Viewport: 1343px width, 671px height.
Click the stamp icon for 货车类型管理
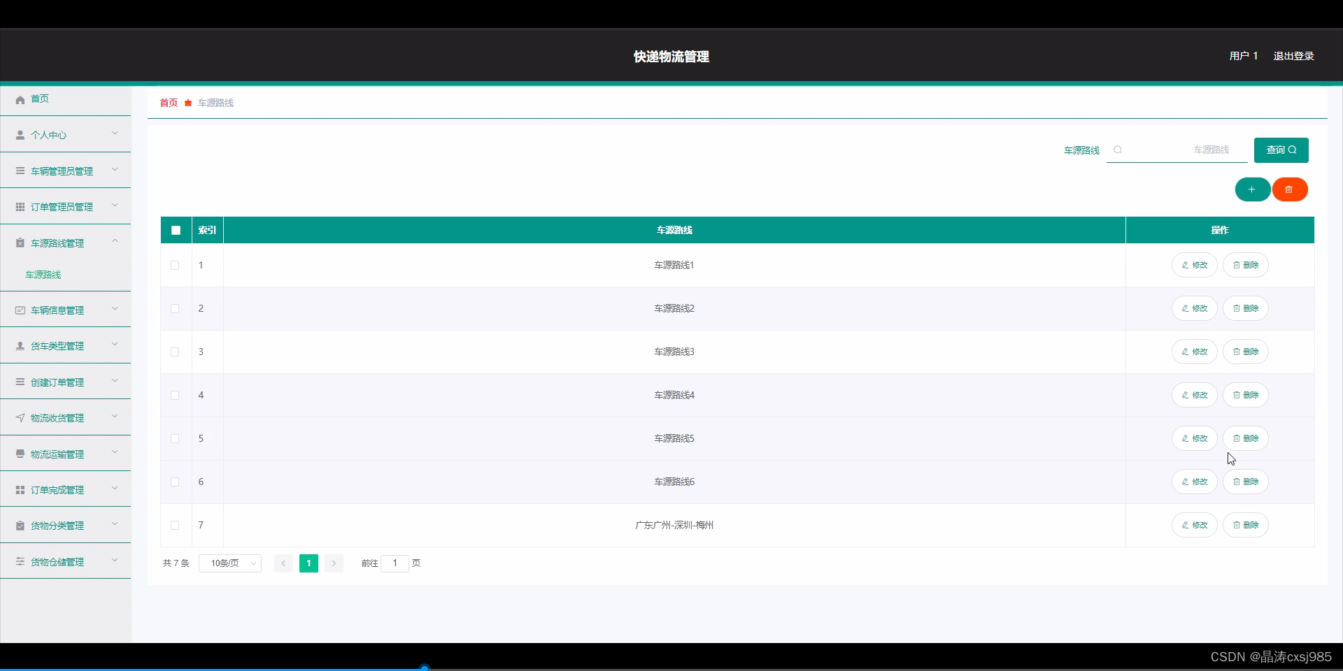[20, 346]
